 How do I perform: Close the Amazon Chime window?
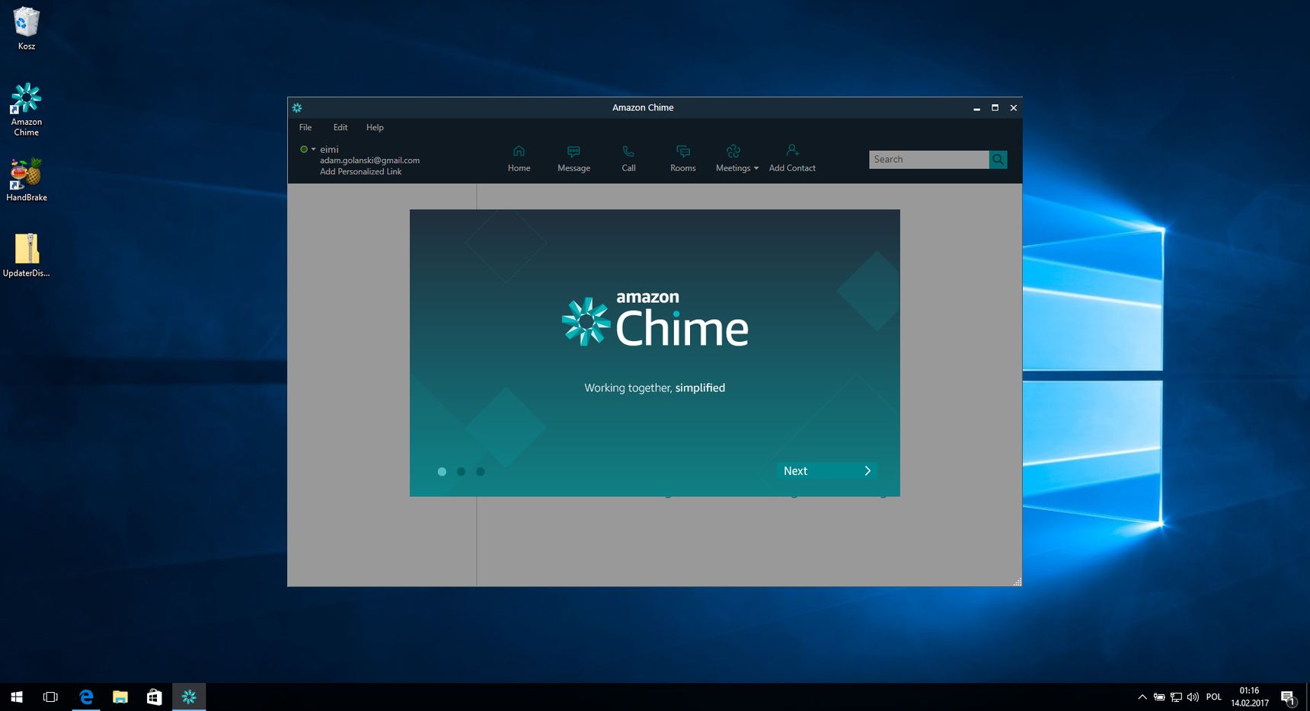pos(1013,108)
